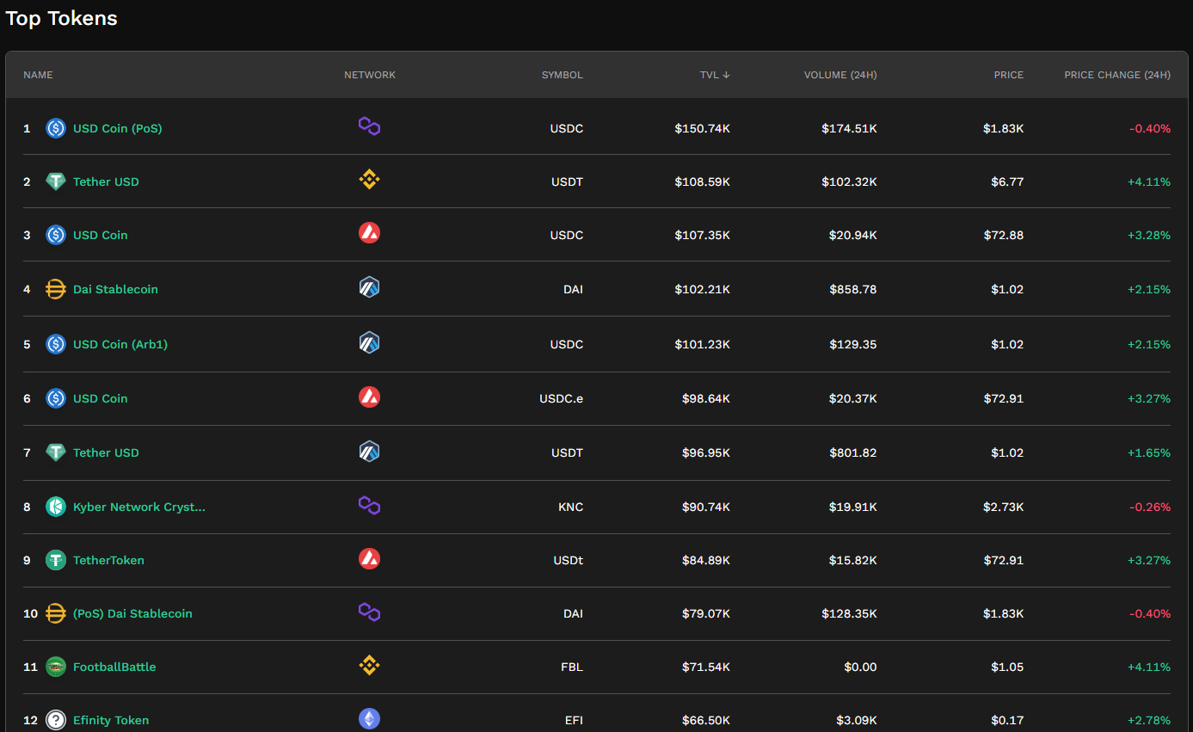This screenshot has width=1193, height=732.
Task: Sort by Price column header
Action: tap(1009, 75)
